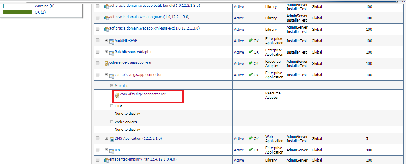This screenshot has width=406, height=164.
Task: Click the Resource Adapter type for com.ofss.digx.connector.rar
Action: [273, 95]
